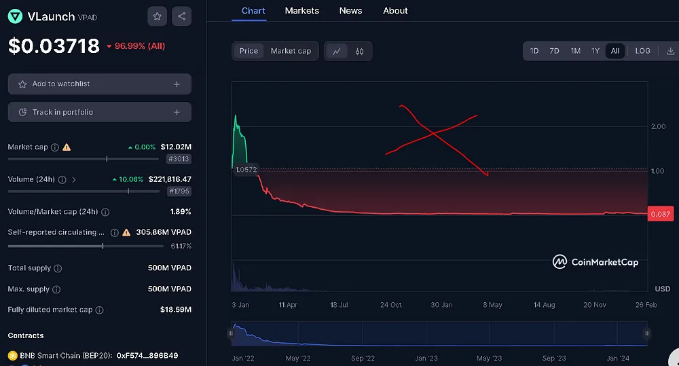Set chart range to 1Y
Image resolution: width=679 pixels, height=366 pixels.
tap(595, 51)
